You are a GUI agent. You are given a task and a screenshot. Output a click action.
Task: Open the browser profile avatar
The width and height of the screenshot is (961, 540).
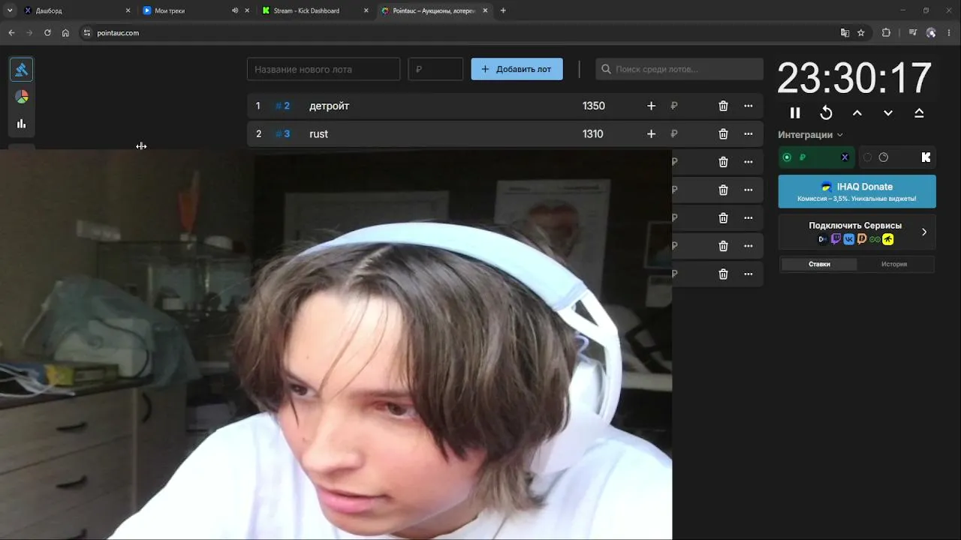tap(931, 33)
